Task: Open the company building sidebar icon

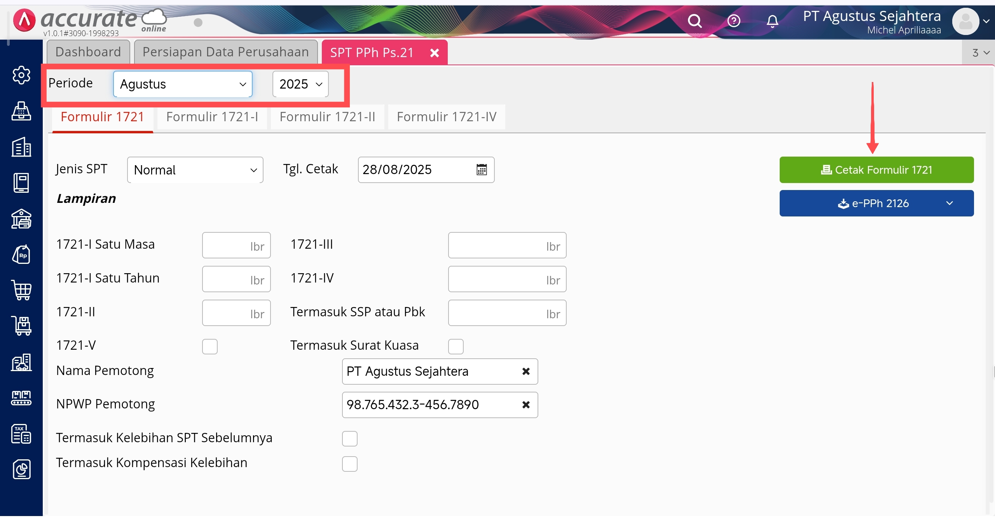Action: click(x=21, y=147)
